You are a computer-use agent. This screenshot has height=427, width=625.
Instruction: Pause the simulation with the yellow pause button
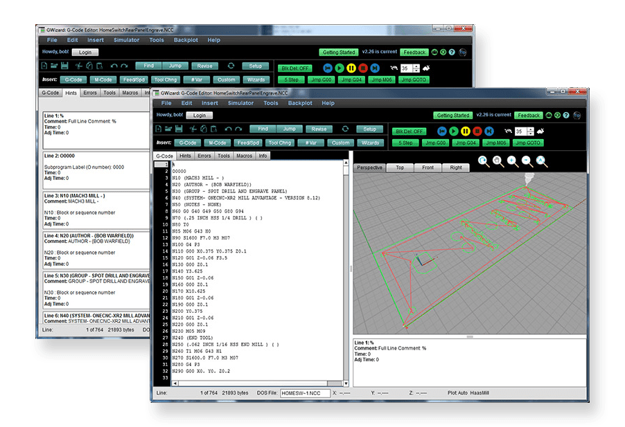click(x=466, y=130)
